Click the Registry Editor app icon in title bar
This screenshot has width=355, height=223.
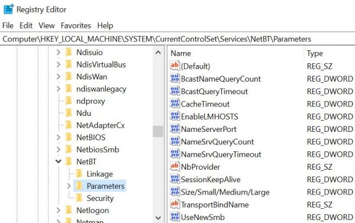[x=9, y=9]
